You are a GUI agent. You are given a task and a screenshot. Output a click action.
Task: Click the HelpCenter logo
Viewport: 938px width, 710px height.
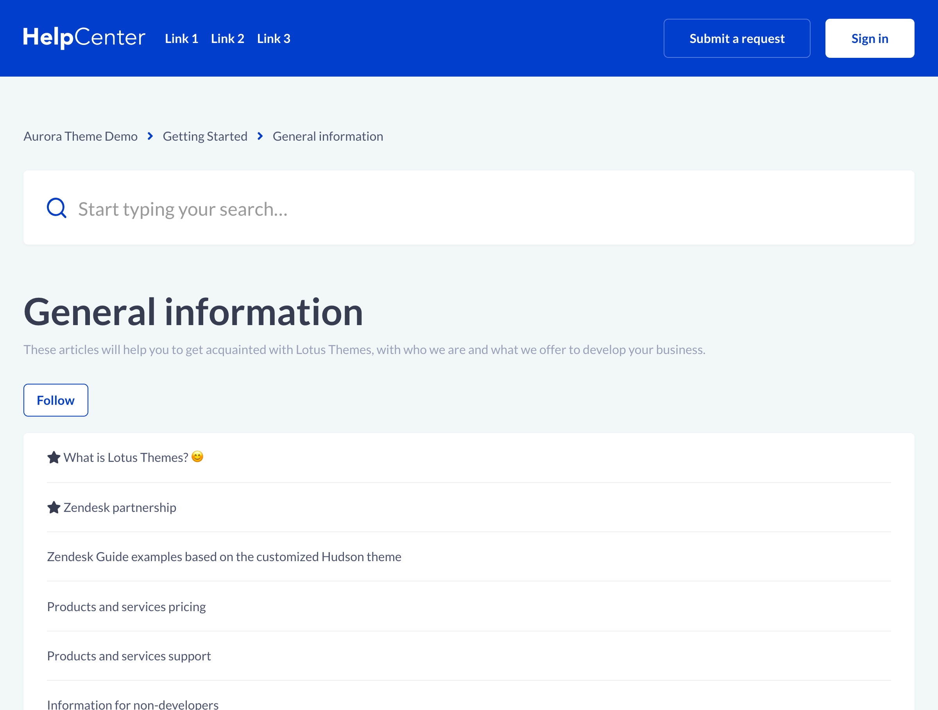(84, 38)
